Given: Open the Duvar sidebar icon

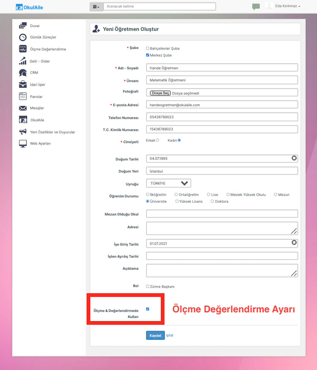Looking at the screenshot, I should point(23,26).
